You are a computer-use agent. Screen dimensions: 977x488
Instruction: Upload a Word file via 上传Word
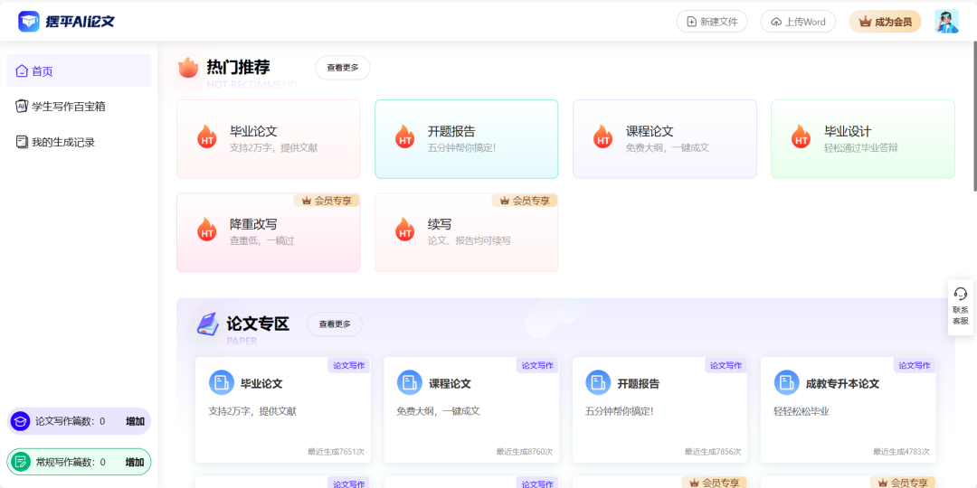click(x=798, y=22)
